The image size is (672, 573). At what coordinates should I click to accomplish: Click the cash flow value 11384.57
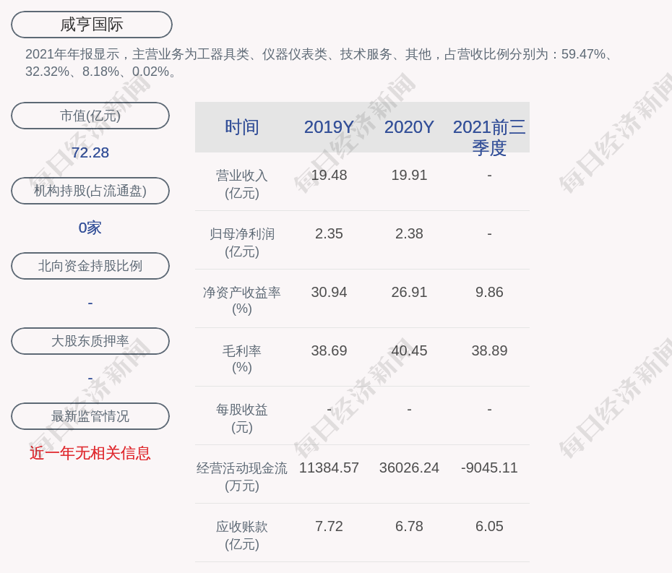(329, 468)
